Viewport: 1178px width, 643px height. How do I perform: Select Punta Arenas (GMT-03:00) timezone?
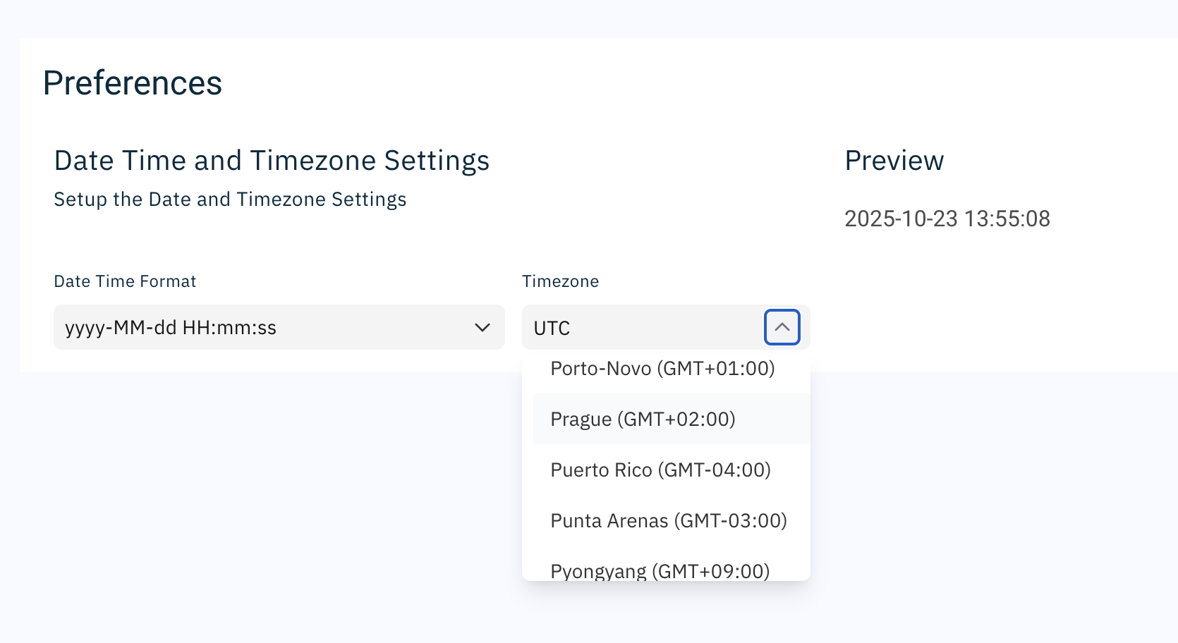pyautogui.click(x=668, y=521)
